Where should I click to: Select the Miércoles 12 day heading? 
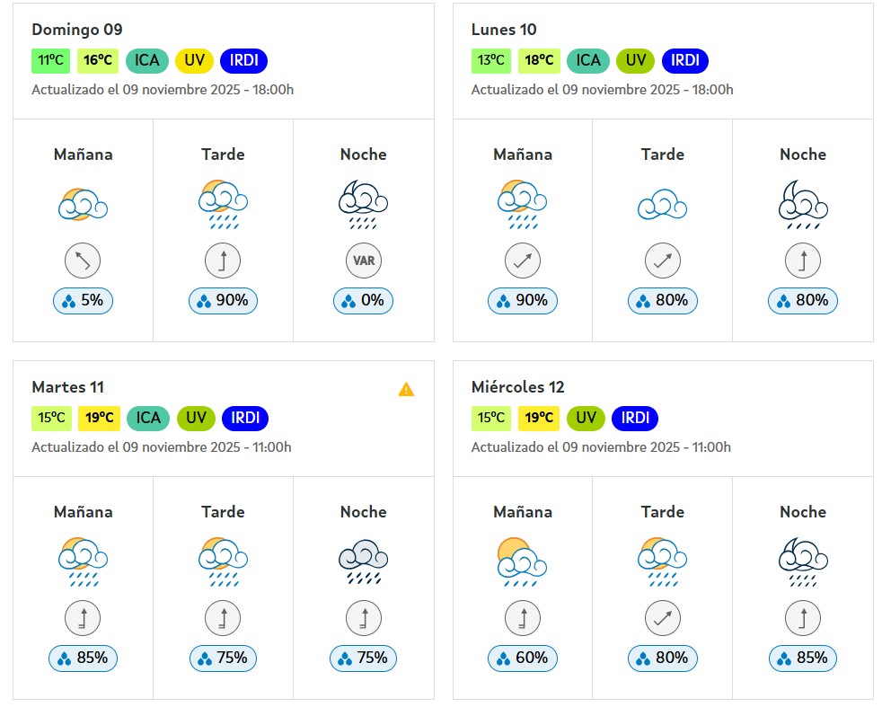tap(517, 387)
